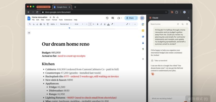
Task: Switch to the Google Docs browser tab
Action: (x=62, y=7)
